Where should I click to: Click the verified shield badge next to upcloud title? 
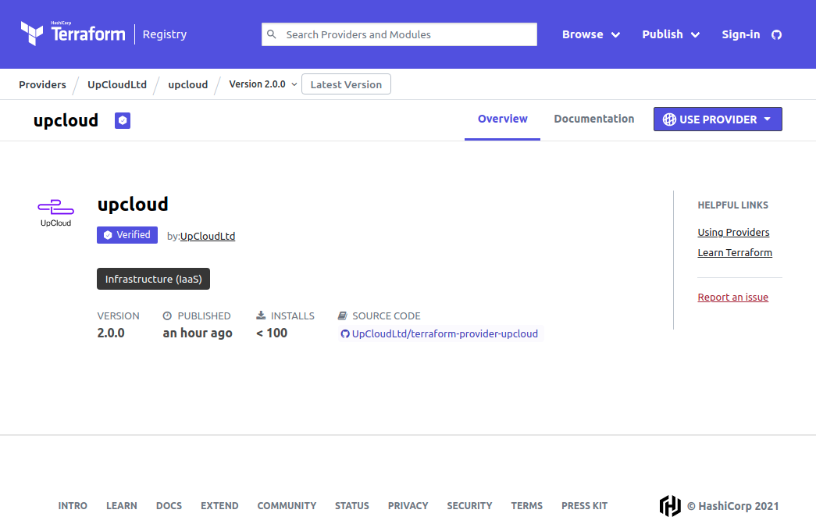click(x=123, y=121)
